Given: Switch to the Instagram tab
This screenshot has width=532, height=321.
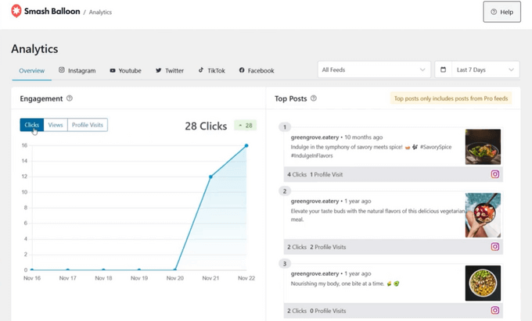Looking at the screenshot, I should (77, 70).
